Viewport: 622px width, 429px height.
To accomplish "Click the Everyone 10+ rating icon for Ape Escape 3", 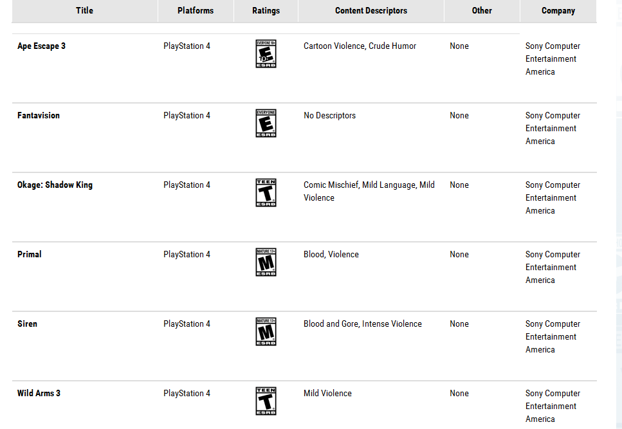I will [x=266, y=54].
